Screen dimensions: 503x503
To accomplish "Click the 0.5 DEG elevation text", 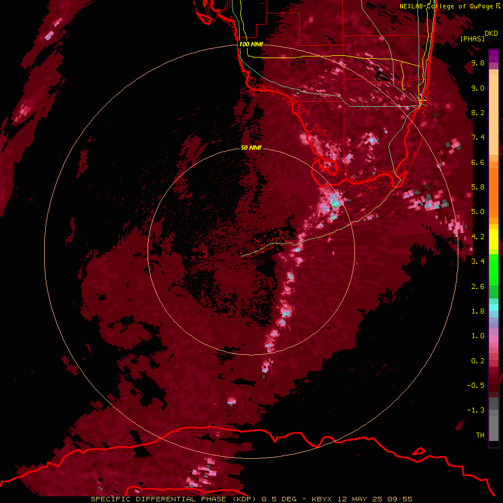I will [279, 499].
